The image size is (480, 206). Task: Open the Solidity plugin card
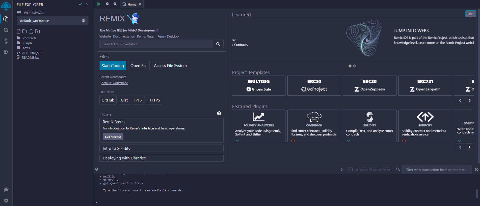coord(370,126)
